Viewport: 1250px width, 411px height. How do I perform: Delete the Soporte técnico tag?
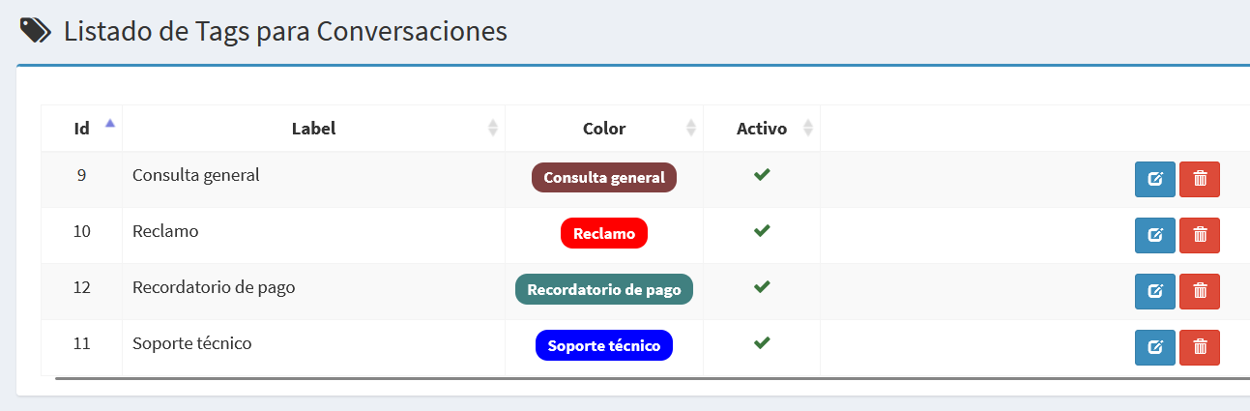click(x=1200, y=347)
